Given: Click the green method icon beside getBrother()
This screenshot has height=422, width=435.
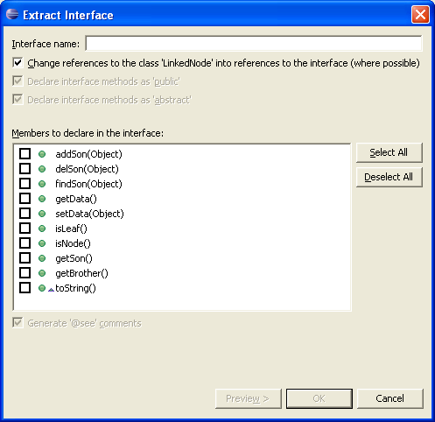Looking at the screenshot, I should [42, 273].
